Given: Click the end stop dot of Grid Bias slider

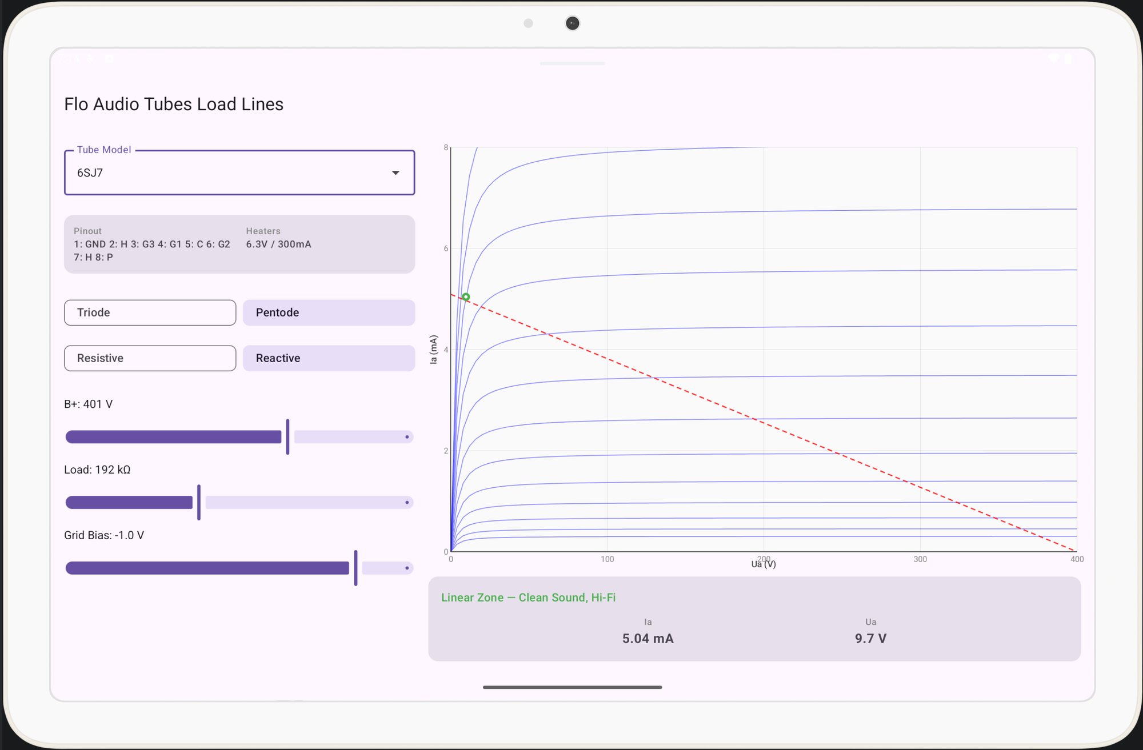Looking at the screenshot, I should tap(407, 568).
